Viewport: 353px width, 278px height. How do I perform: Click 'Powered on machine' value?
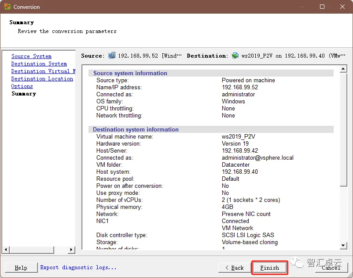(248, 80)
